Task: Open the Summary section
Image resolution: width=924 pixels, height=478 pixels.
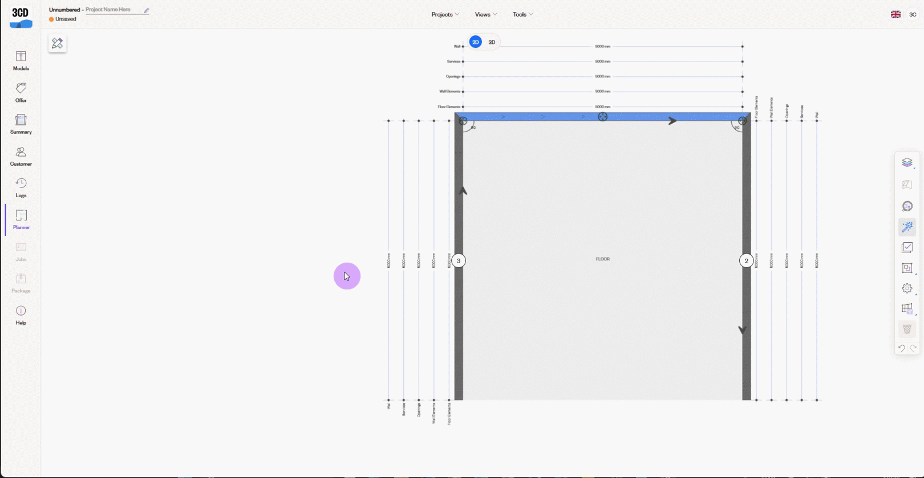Action: click(x=21, y=124)
